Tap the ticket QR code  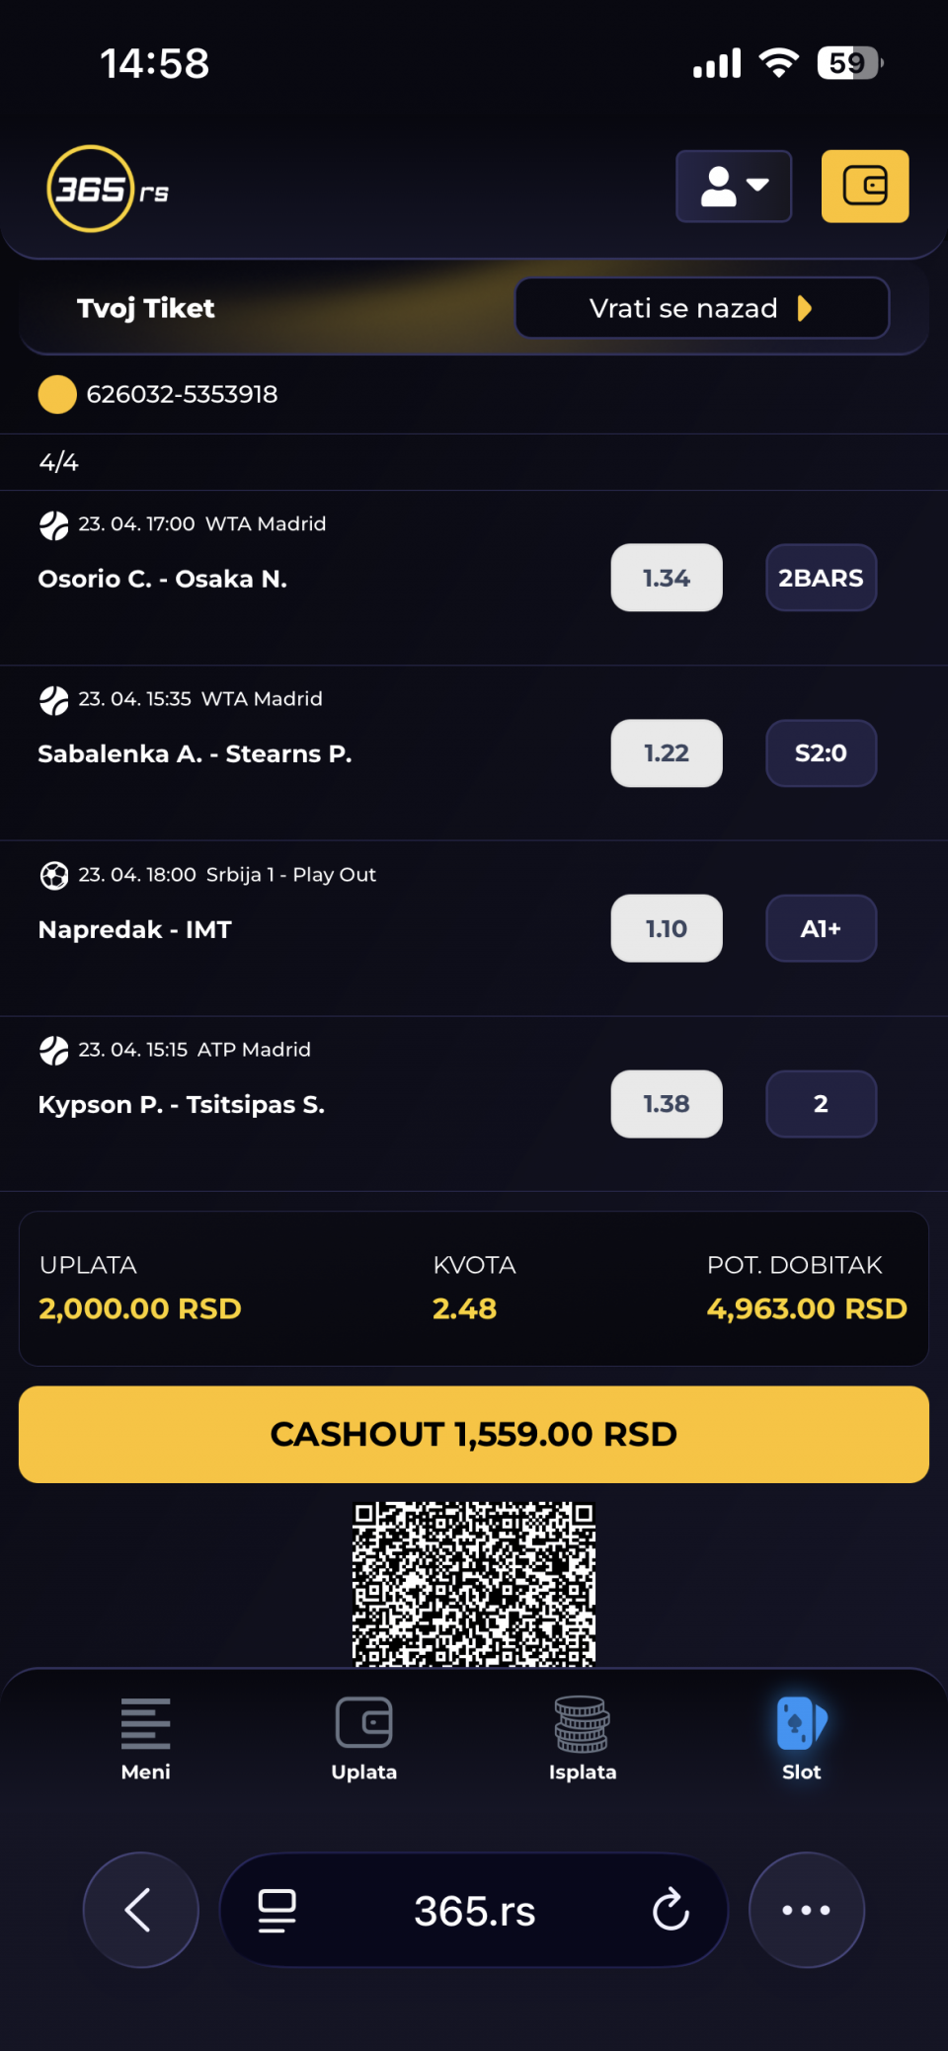click(474, 1583)
